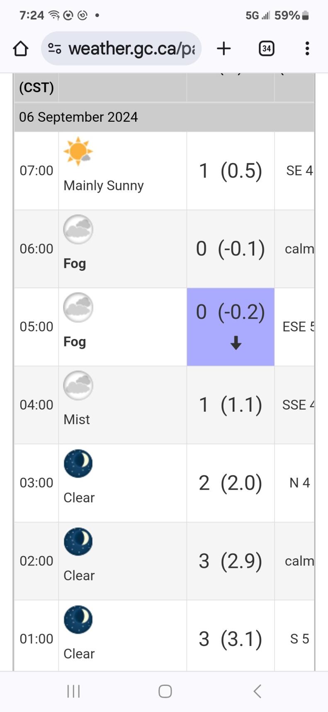Tap the browser home icon
This screenshot has width=328, height=712.
click(x=21, y=49)
